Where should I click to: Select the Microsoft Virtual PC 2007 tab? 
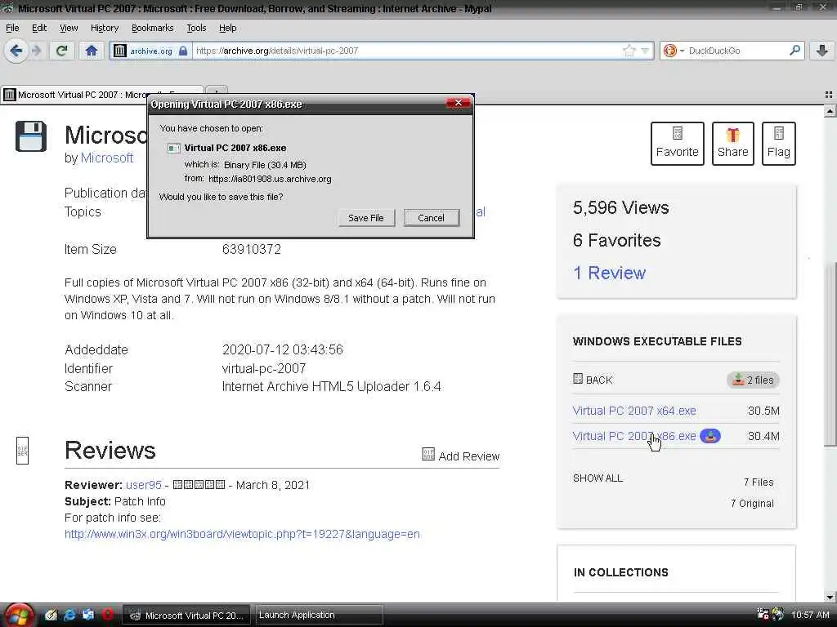[80, 95]
